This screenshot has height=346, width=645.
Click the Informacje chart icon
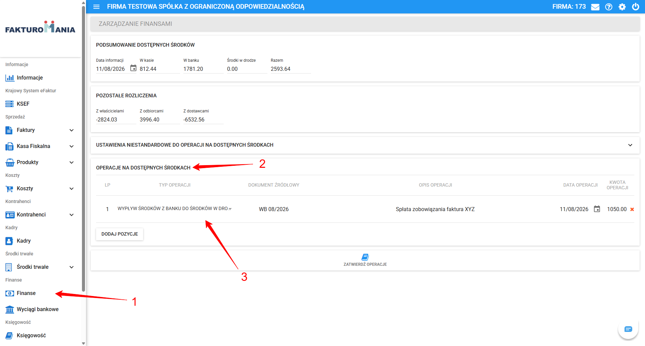pos(10,78)
